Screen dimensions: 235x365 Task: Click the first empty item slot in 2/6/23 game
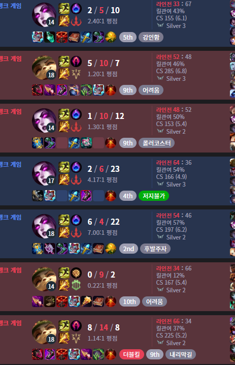(61, 196)
